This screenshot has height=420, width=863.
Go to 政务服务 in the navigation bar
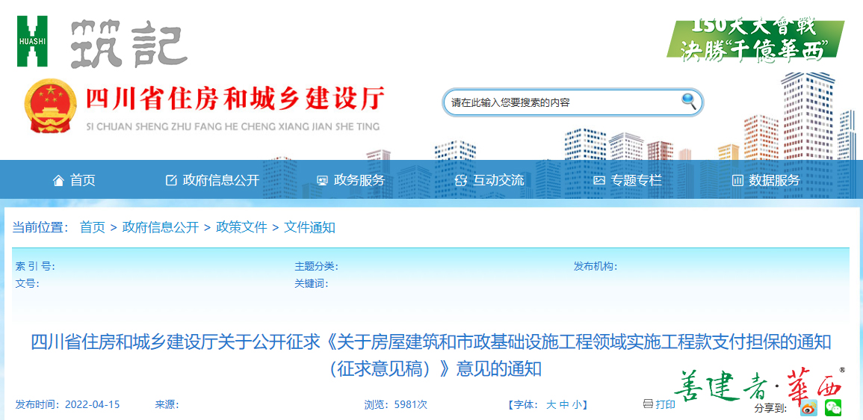click(x=350, y=180)
